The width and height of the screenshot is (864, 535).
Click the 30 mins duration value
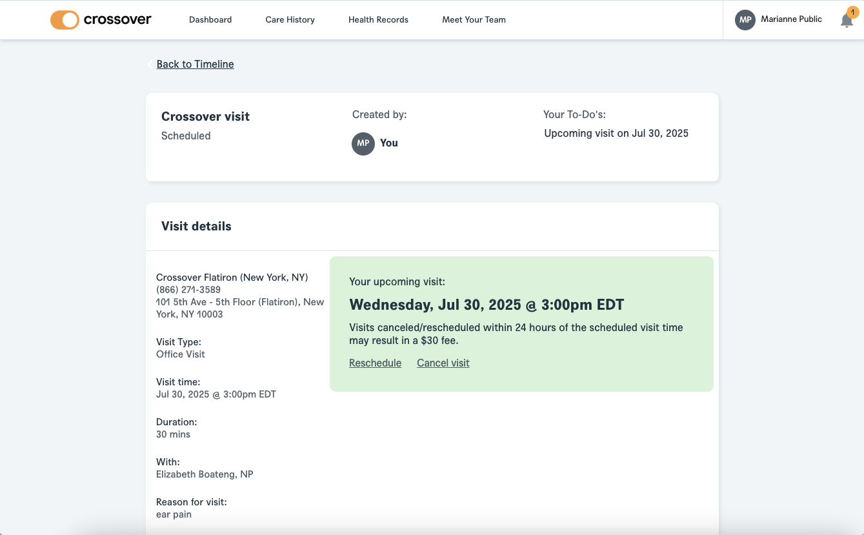173,434
